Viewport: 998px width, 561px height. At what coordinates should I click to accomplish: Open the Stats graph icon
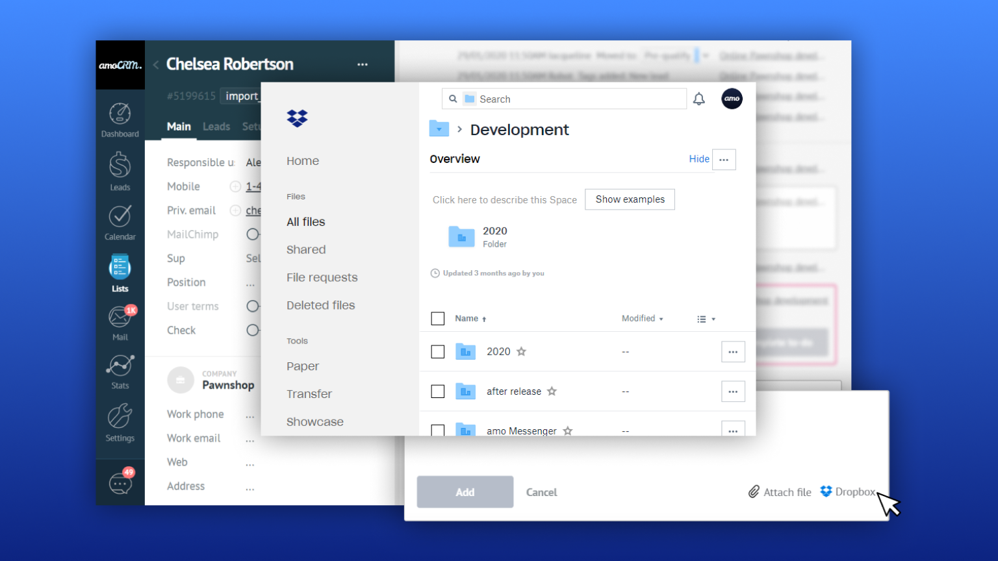coord(120,366)
